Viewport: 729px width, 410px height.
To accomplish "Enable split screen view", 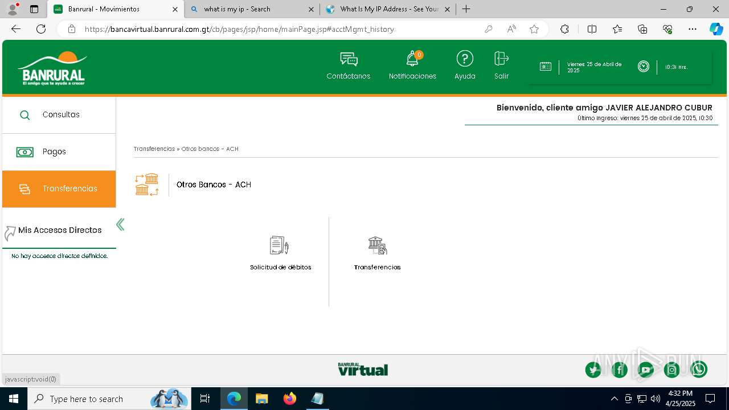I will [592, 29].
